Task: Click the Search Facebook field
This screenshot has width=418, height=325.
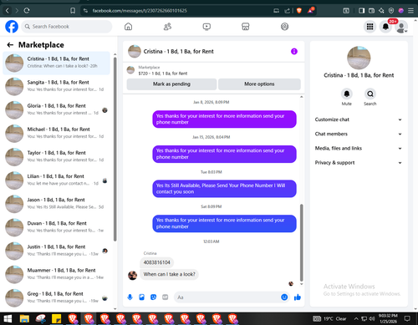Action: (67, 27)
